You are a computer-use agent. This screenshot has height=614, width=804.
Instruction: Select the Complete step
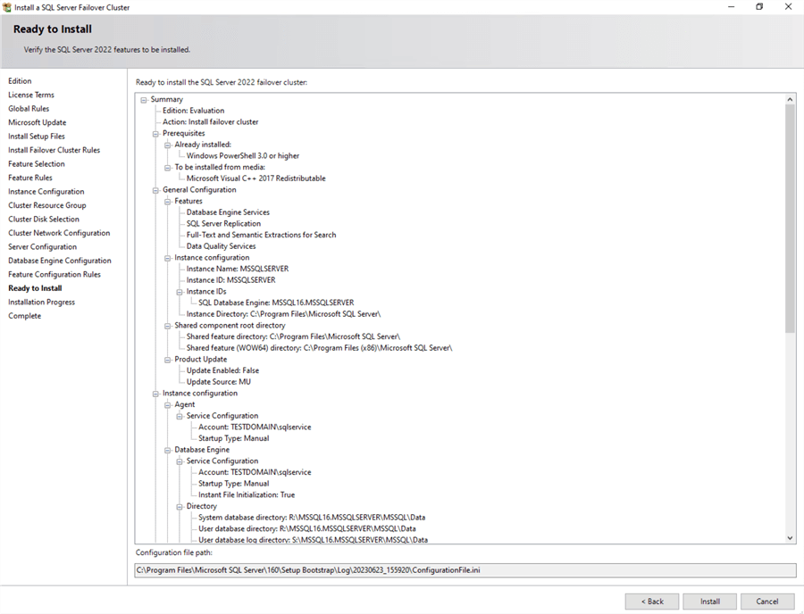point(25,316)
